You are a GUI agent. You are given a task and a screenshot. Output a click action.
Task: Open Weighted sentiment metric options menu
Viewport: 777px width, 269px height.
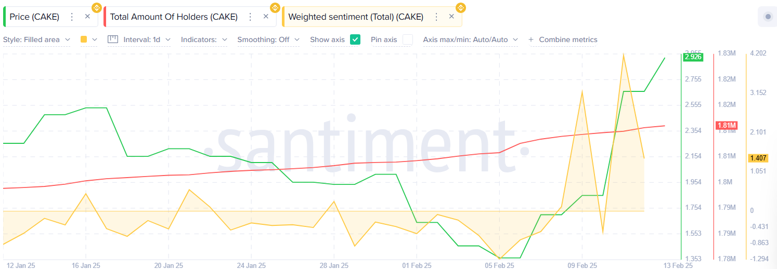point(436,17)
